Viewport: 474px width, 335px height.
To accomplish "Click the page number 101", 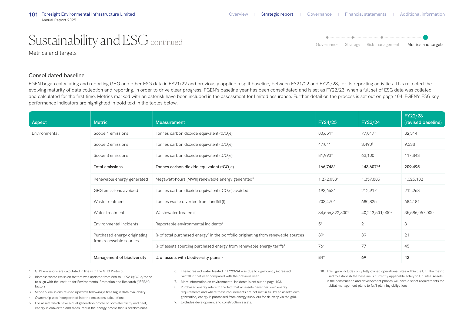I will pyautogui.click(x=33, y=15).
